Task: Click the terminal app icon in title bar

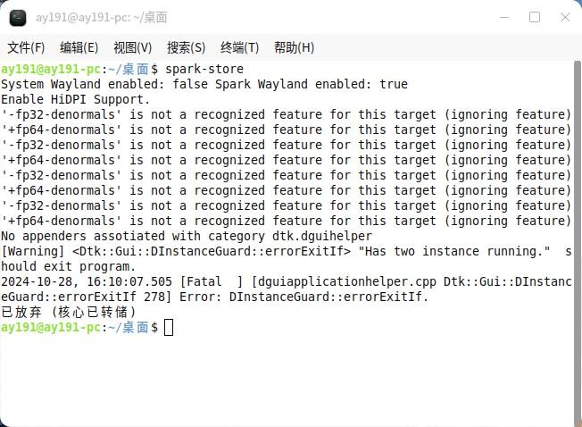Action: pos(18,18)
